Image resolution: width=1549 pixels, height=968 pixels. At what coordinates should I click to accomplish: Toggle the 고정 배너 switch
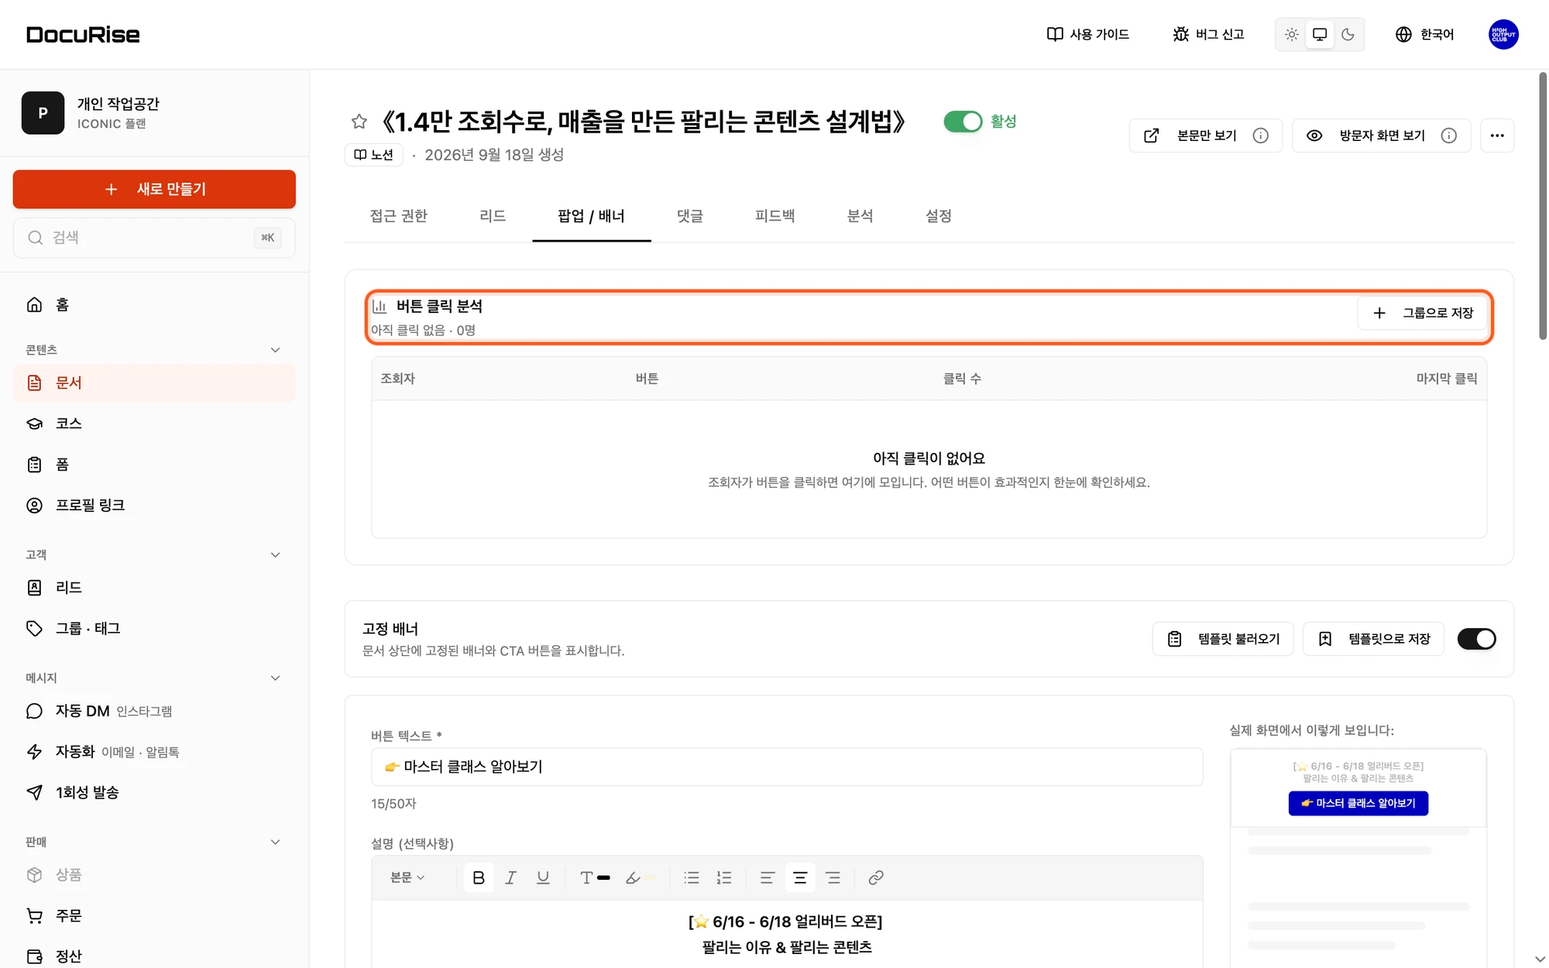point(1476,639)
